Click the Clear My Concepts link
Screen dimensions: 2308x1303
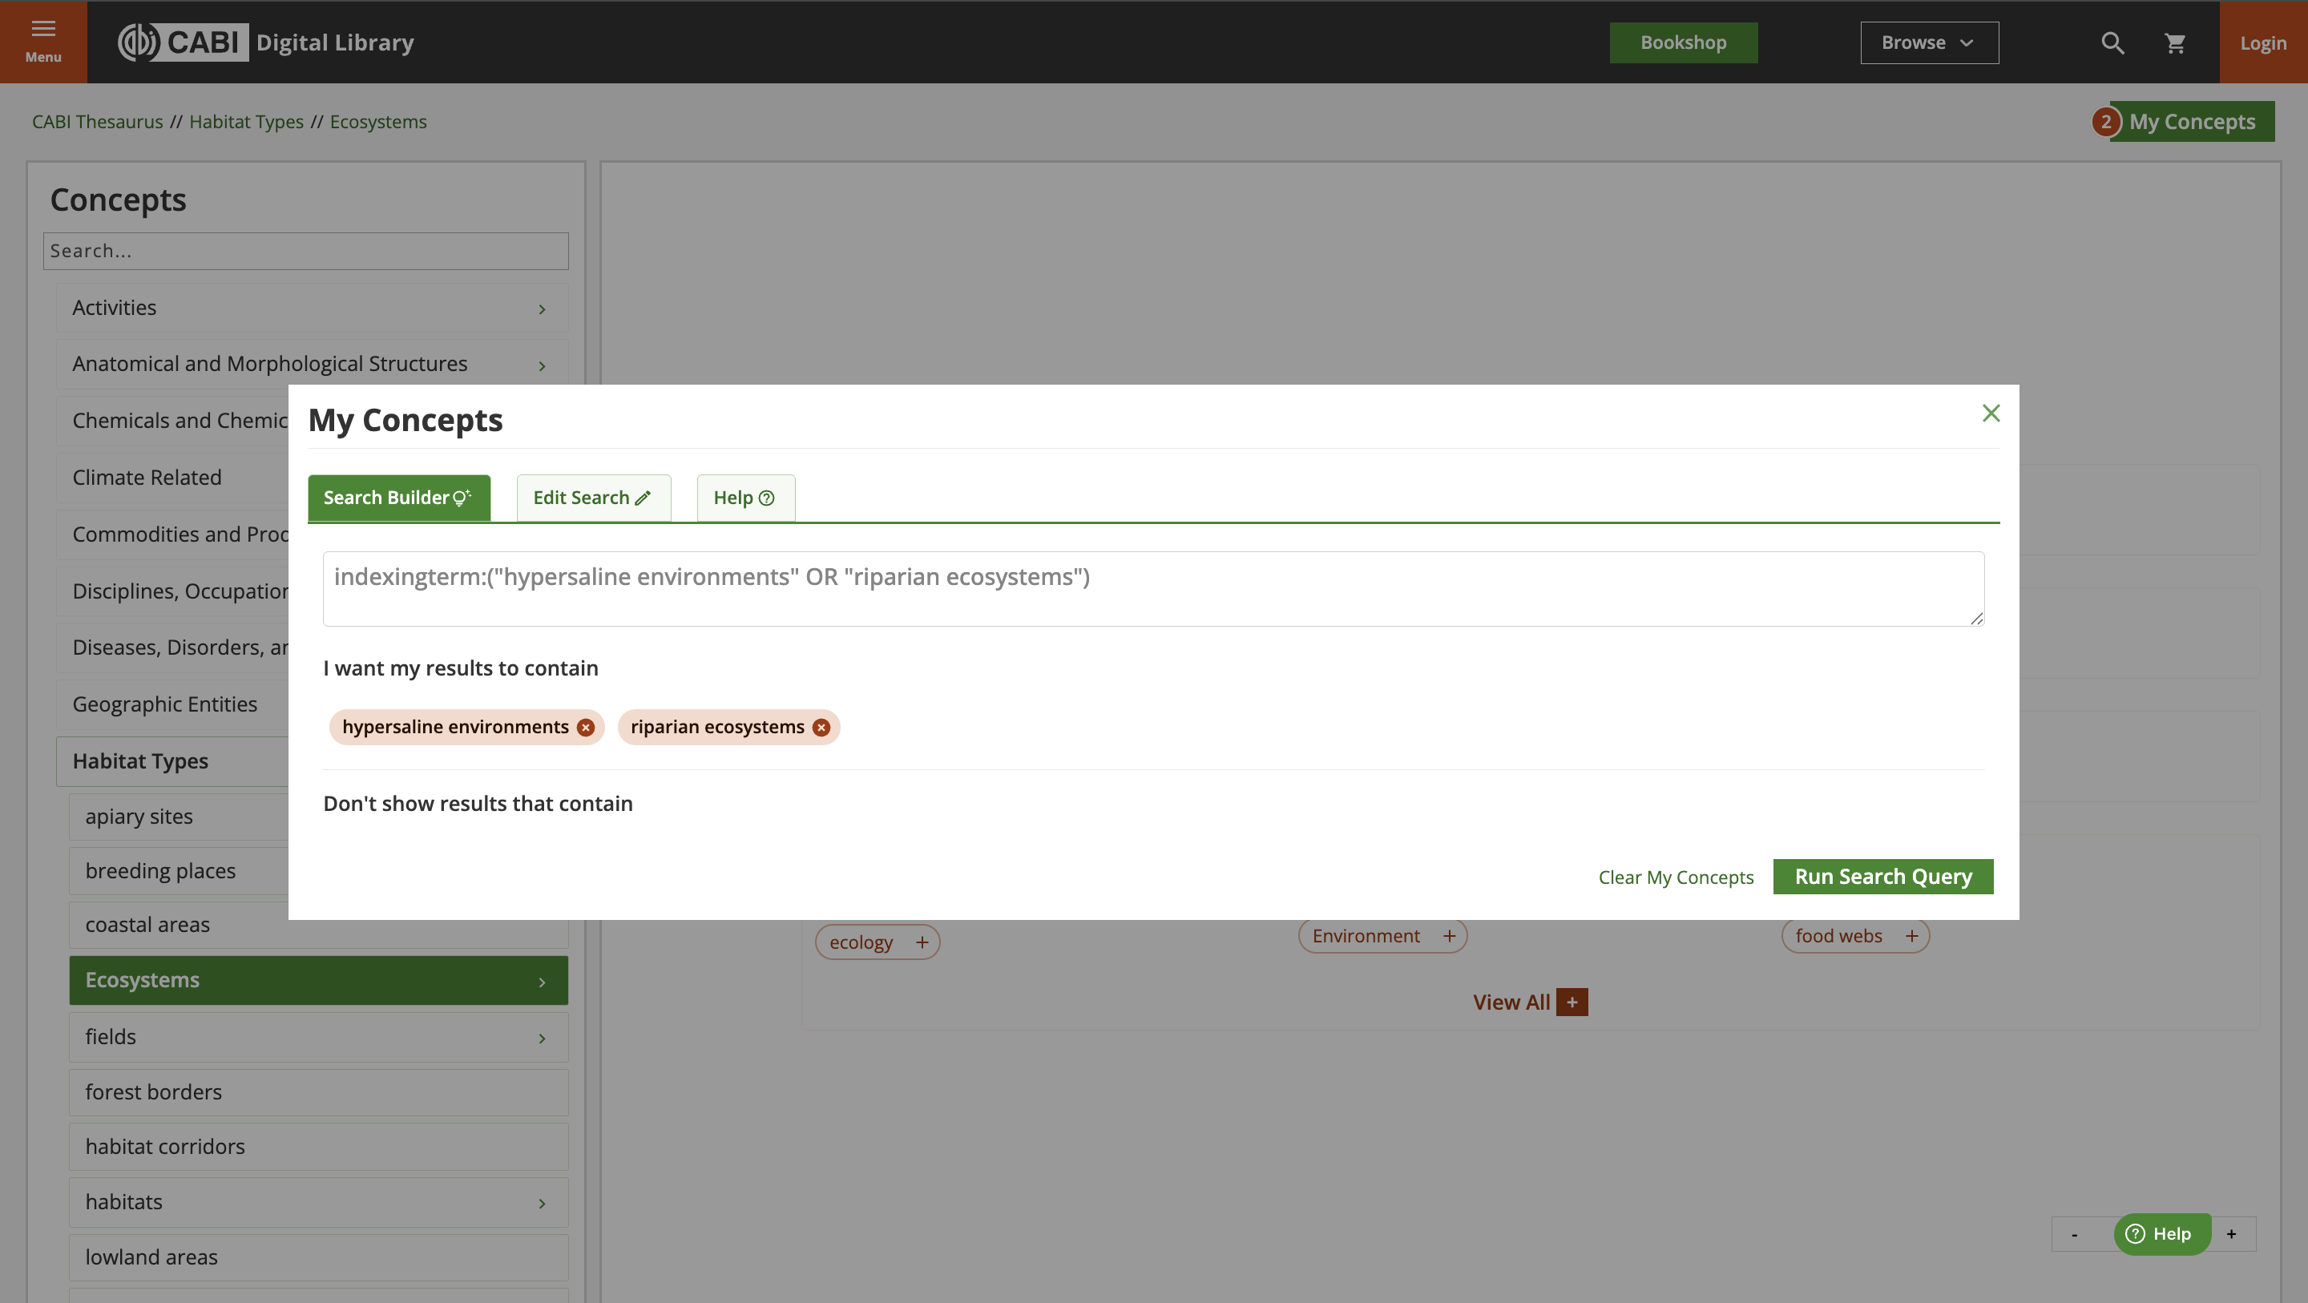[x=1675, y=877]
